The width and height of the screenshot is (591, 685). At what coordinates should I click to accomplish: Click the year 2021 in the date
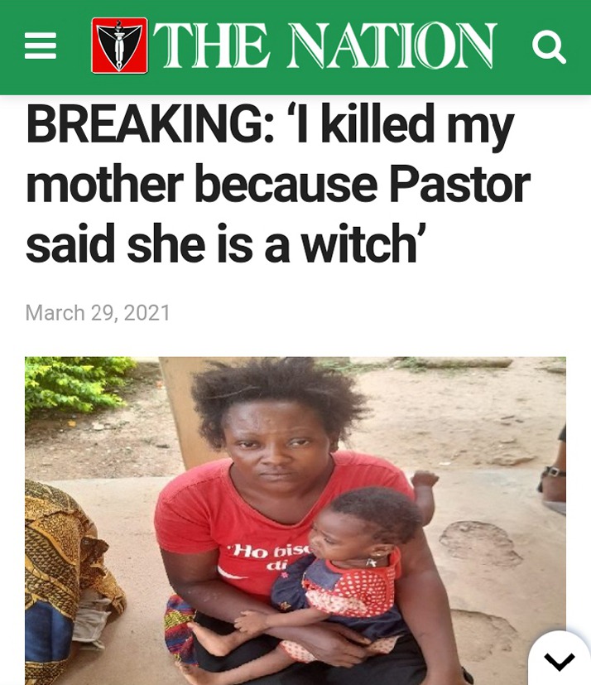pos(147,313)
